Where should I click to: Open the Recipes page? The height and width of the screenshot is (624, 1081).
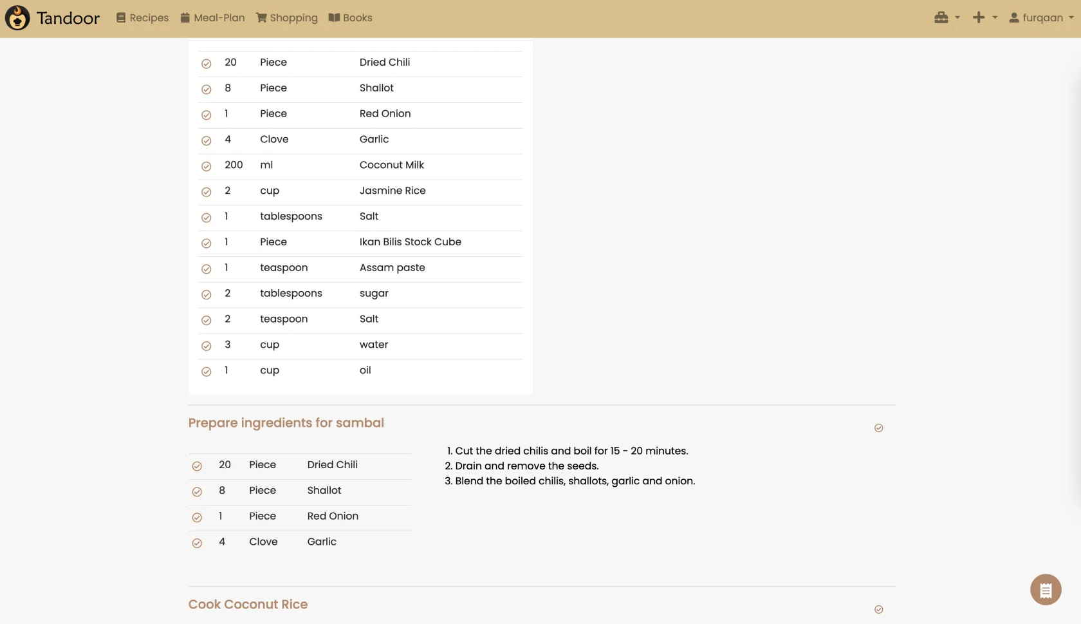(x=142, y=18)
